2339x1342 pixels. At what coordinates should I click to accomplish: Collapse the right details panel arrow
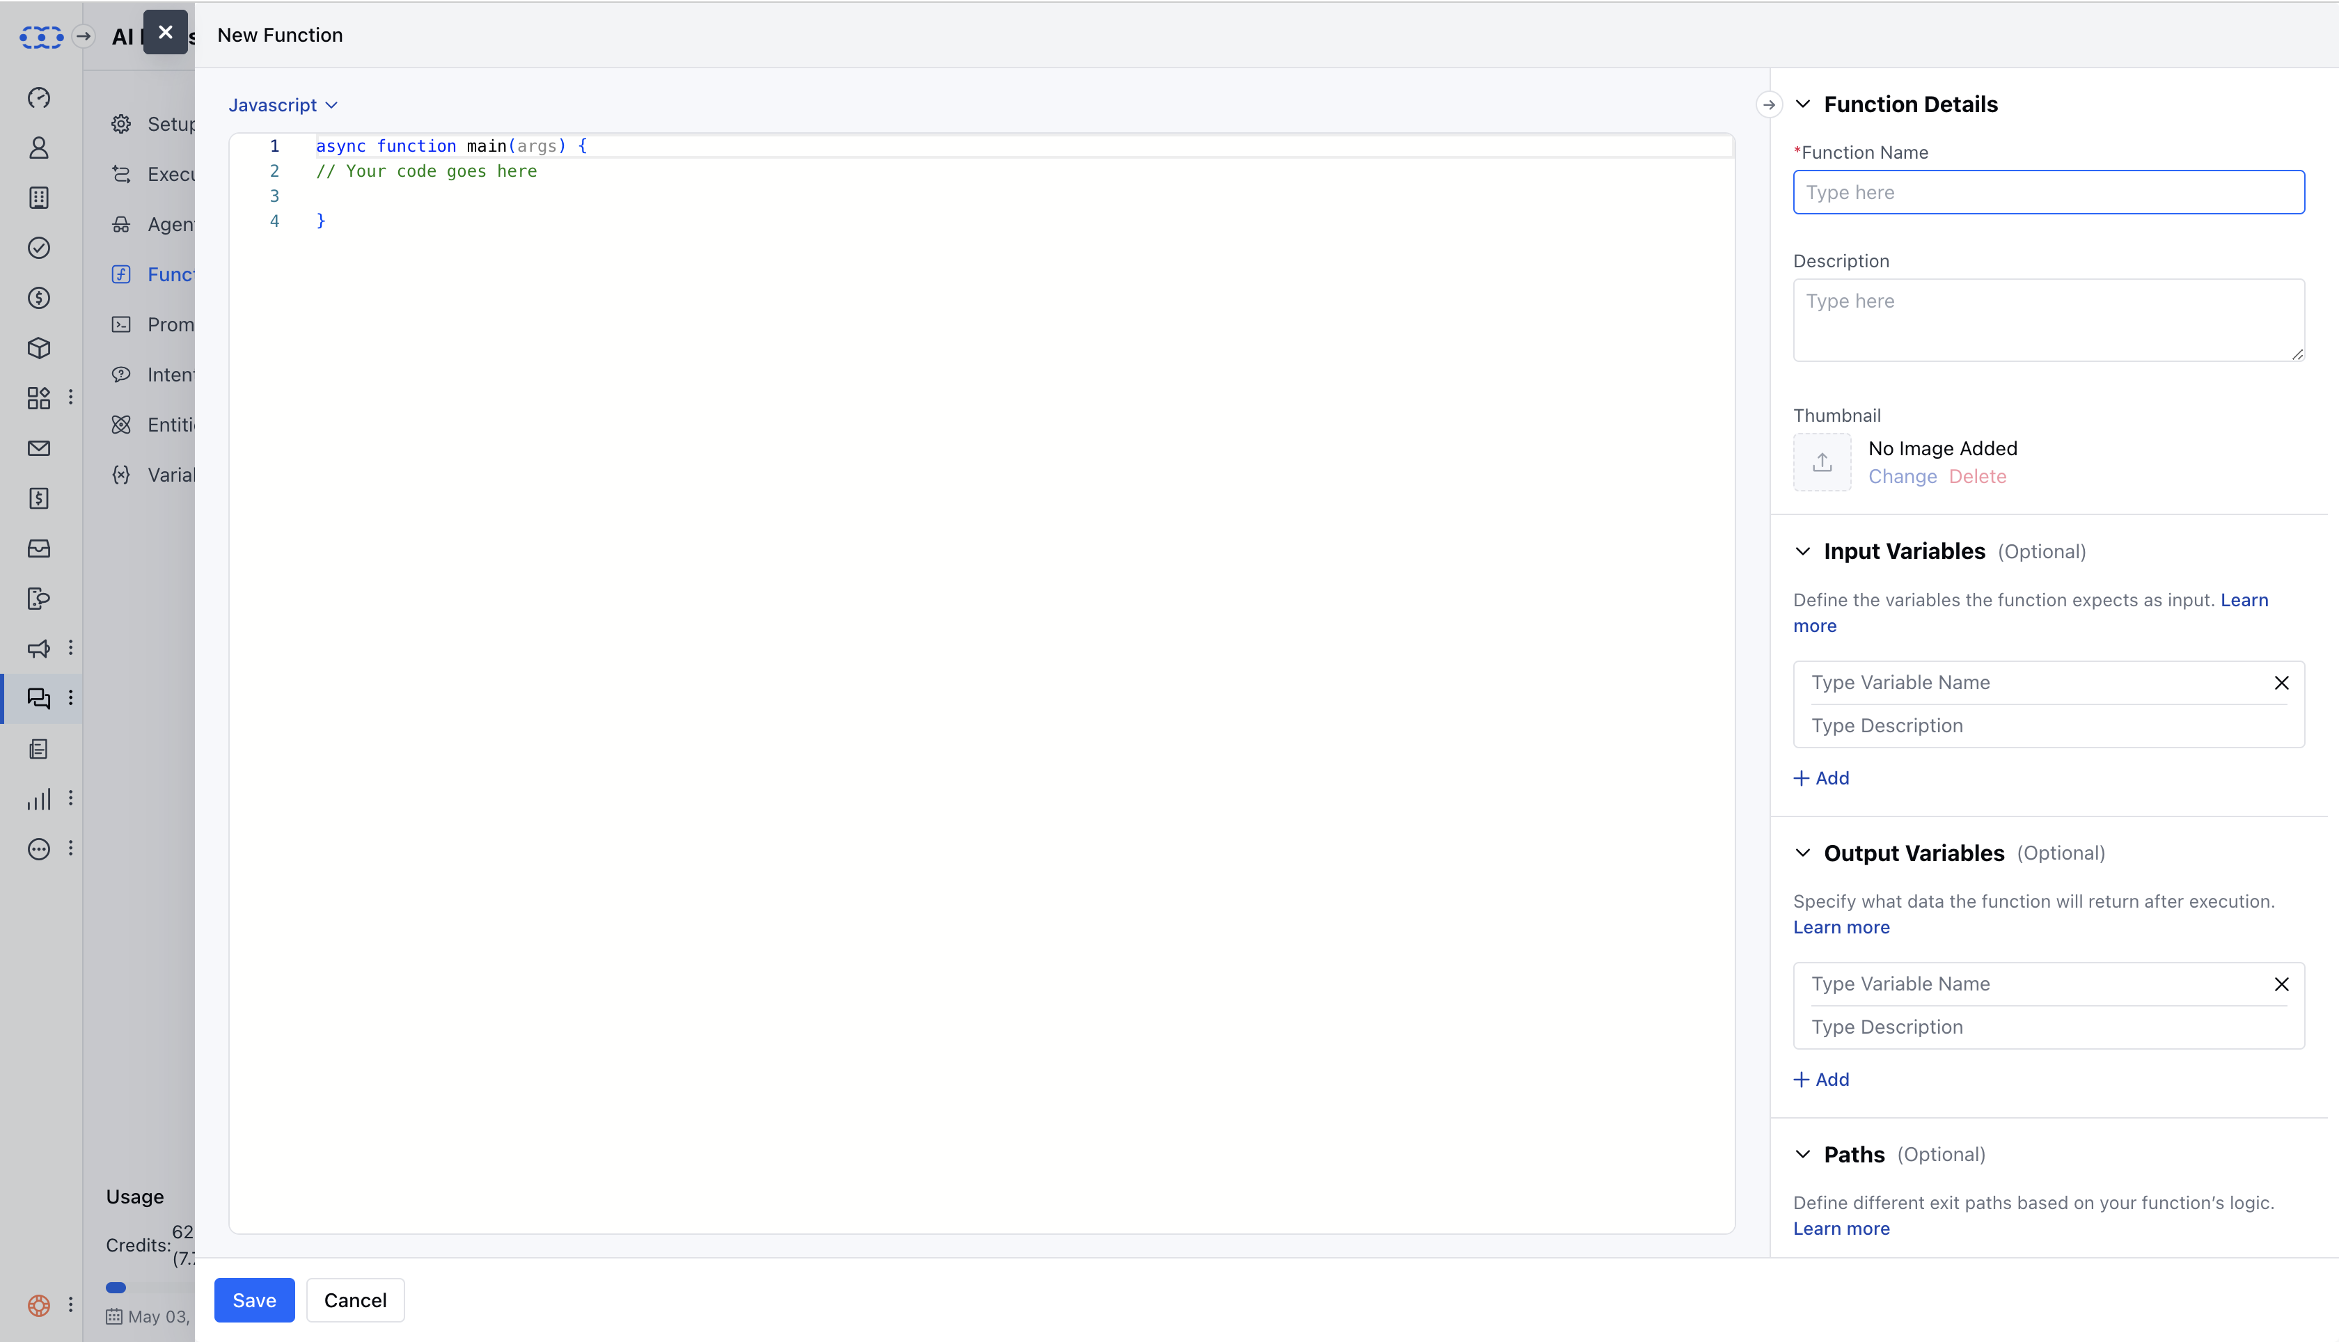tap(1769, 105)
